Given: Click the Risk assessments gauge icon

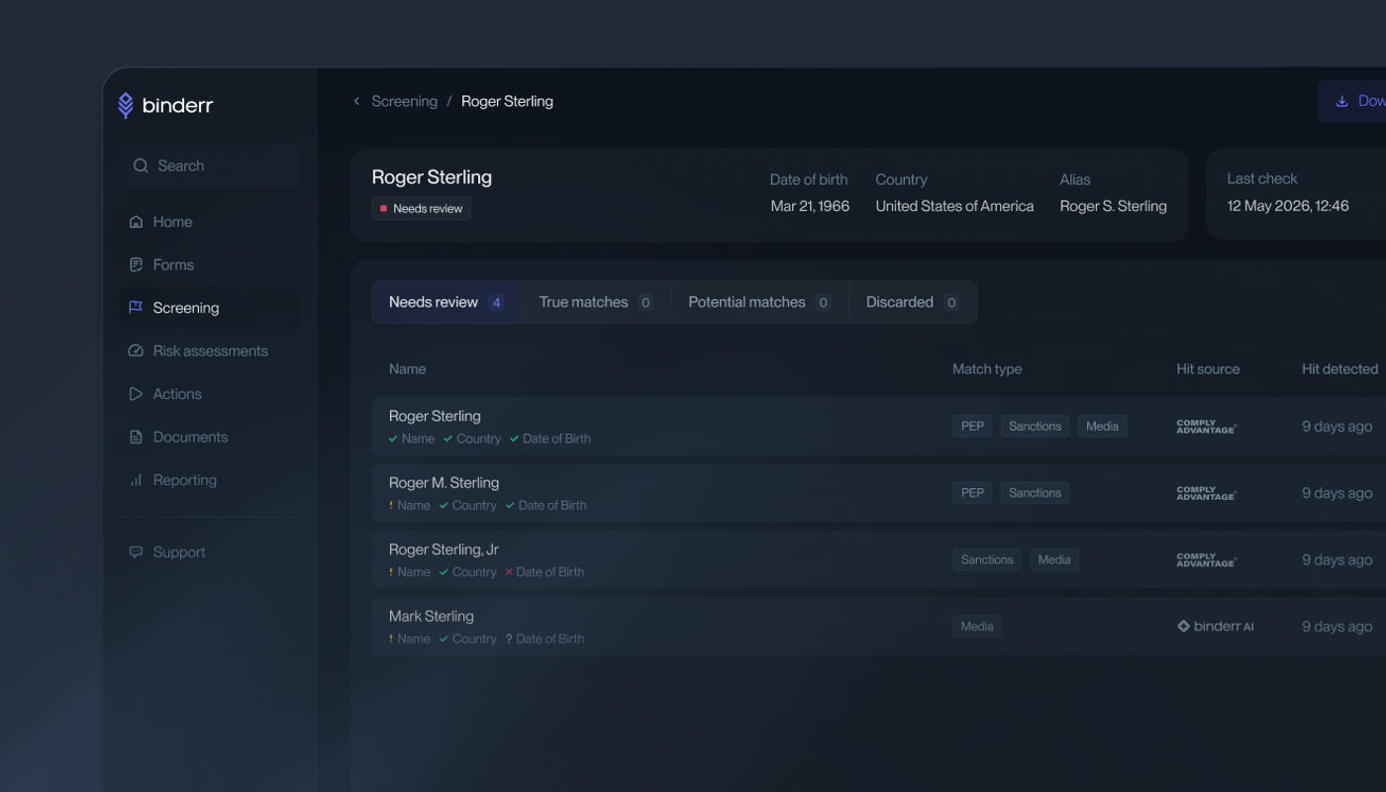Looking at the screenshot, I should point(137,350).
